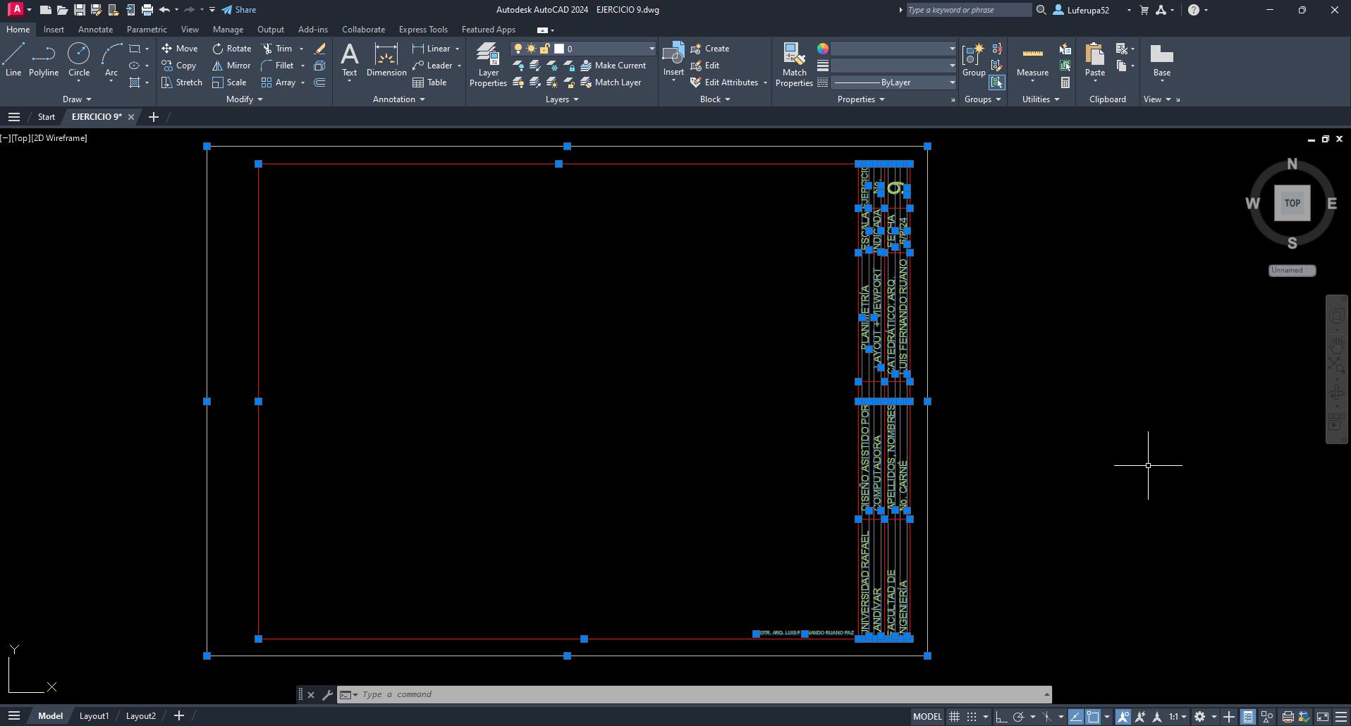Switch to the Layout2 tab
This screenshot has width=1351, height=726.
(x=140, y=716)
